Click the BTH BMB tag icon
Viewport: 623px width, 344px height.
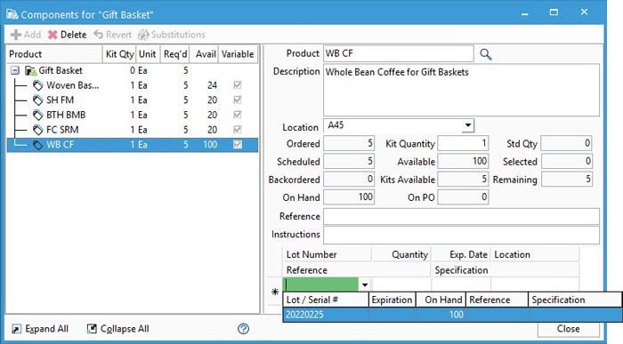[x=37, y=115]
